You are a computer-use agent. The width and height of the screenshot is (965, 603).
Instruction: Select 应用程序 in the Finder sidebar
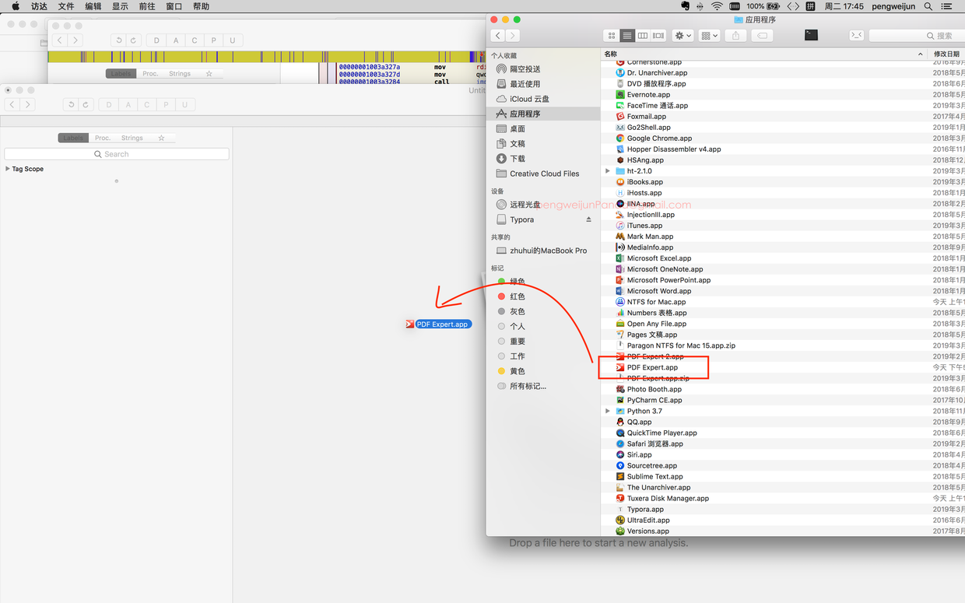tap(543, 114)
